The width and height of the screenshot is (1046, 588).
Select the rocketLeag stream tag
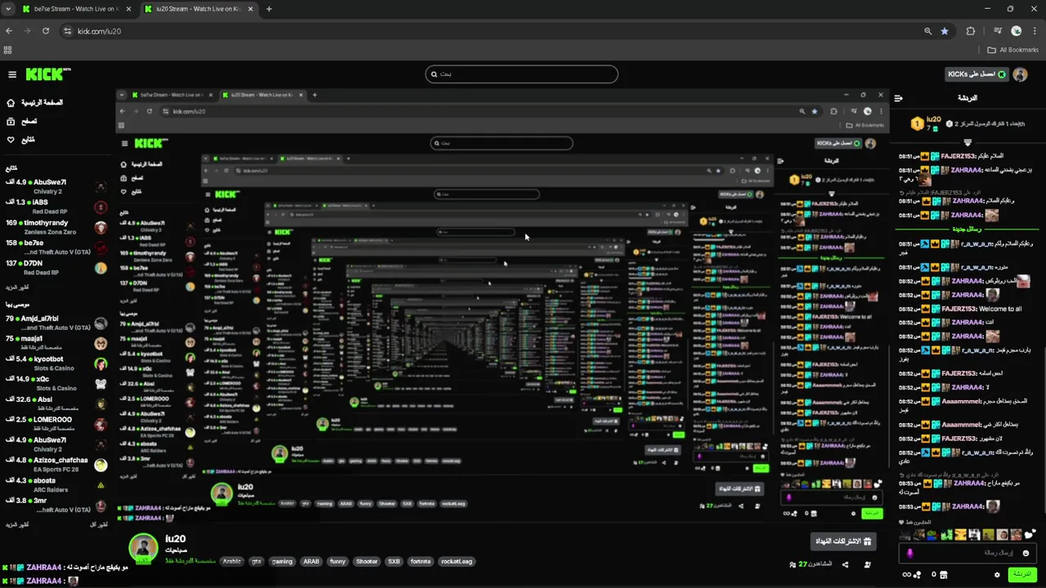point(457,562)
